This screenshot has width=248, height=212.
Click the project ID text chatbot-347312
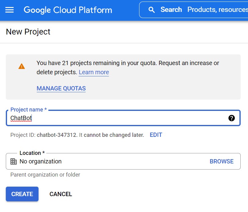57,135
